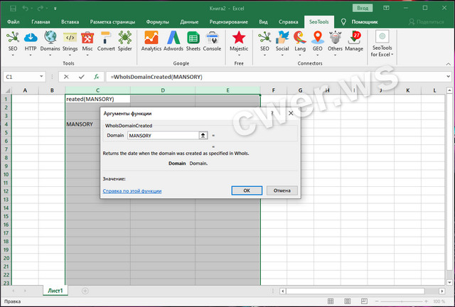Viewport: 455px width, 307px height.
Task: Confirm formula entry with checkmark
Action: [x=82, y=77]
